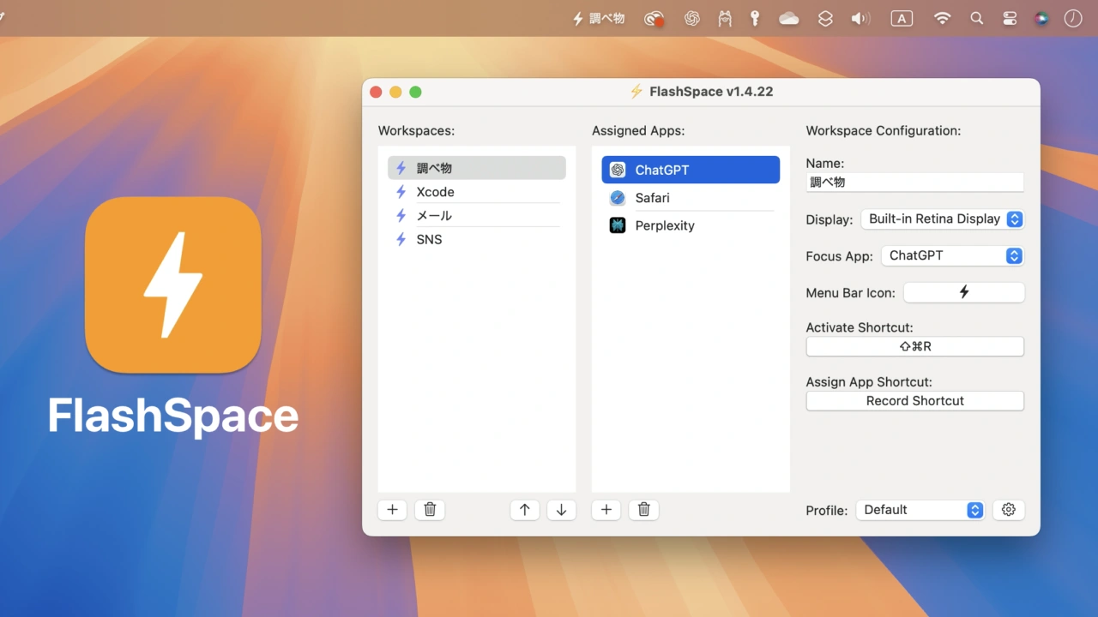The image size is (1098, 617).
Task: Select the SNS workspace
Action: pyautogui.click(x=476, y=240)
